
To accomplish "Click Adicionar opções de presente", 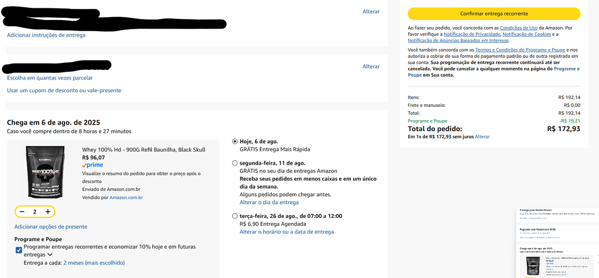I will coord(51,227).
